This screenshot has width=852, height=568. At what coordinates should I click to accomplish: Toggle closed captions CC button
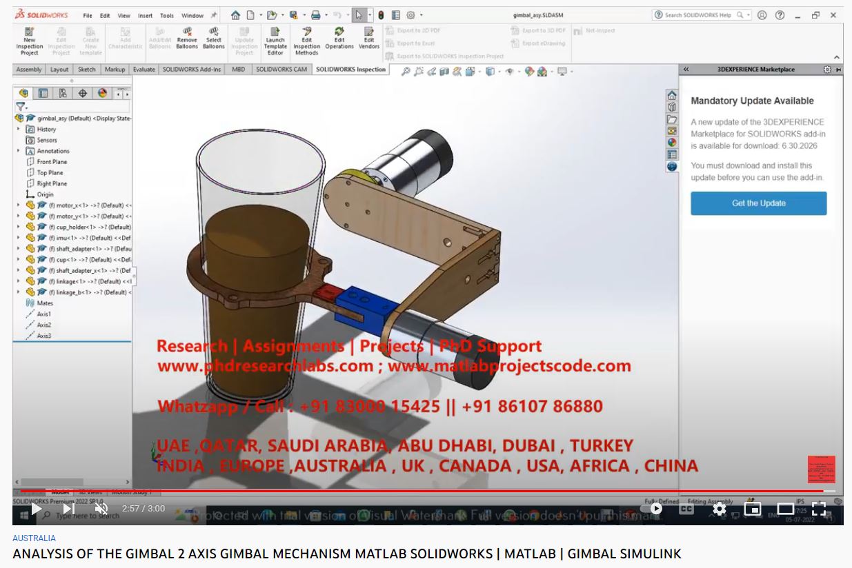[686, 509]
